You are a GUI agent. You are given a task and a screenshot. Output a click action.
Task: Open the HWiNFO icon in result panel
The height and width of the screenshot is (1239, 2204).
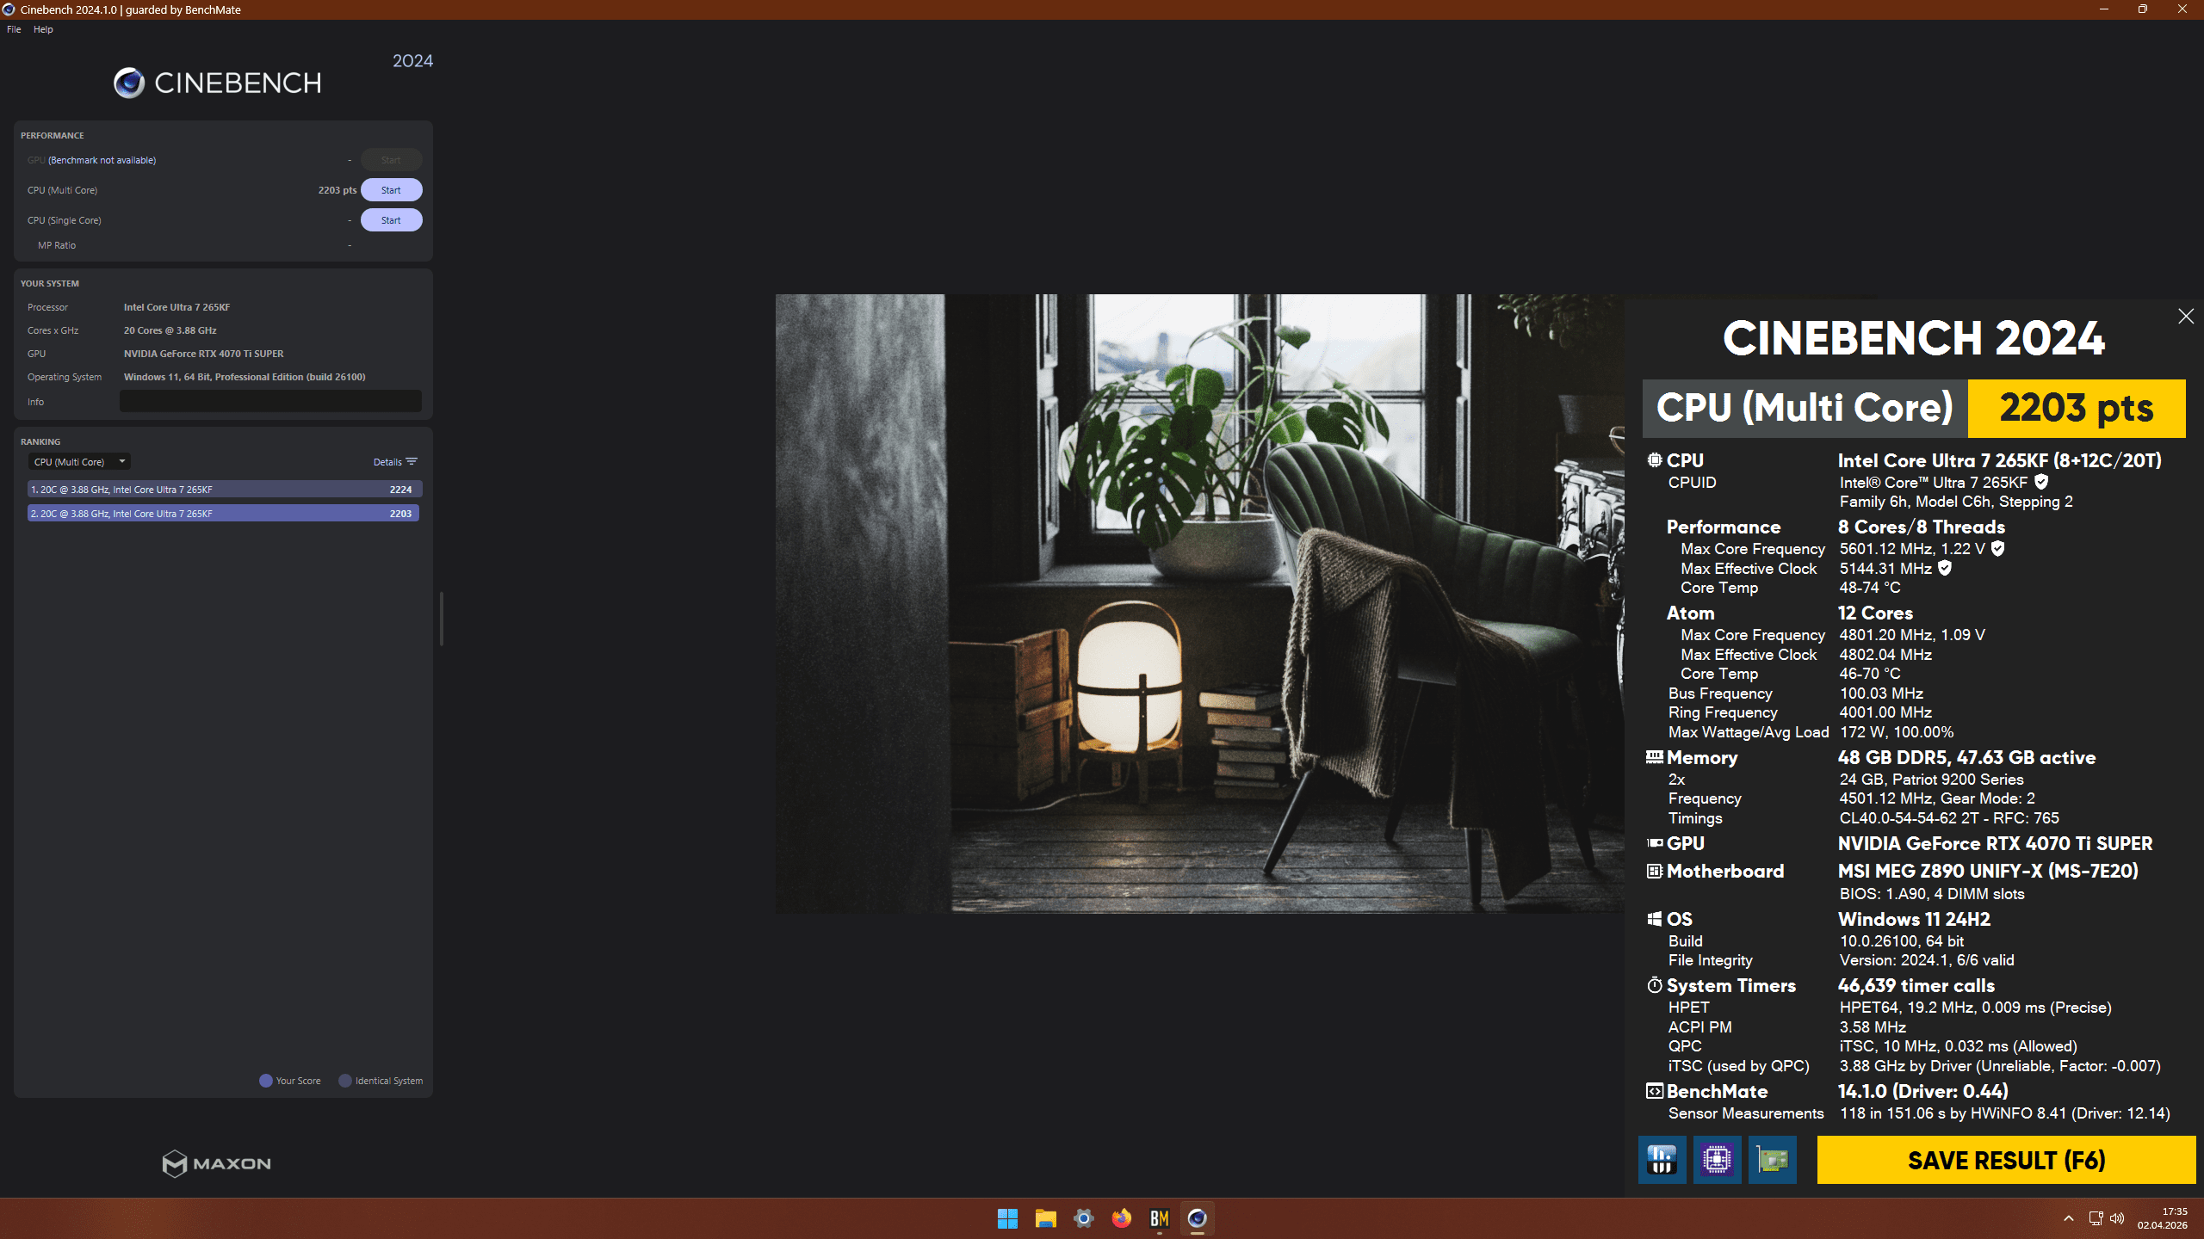click(1662, 1160)
